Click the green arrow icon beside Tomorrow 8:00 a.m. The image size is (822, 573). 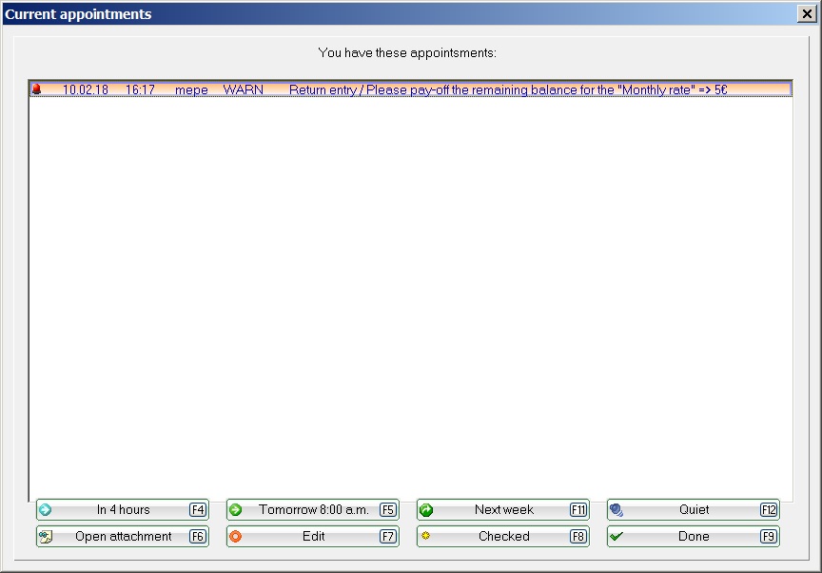[x=236, y=510]
